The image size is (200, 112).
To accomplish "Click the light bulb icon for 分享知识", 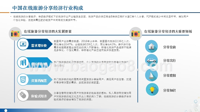I will pos(152,89).
